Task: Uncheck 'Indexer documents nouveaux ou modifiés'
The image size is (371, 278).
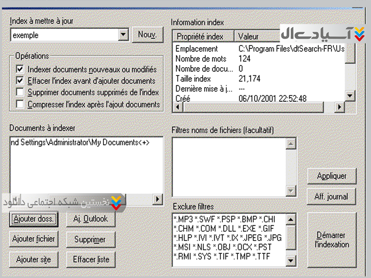Action: 20,69
